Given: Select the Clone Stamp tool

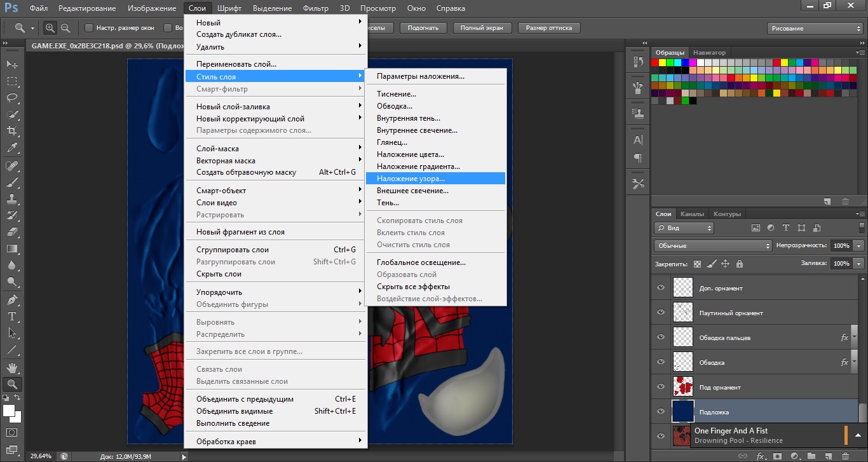Looking at the screenshot, I should click(12, 199).
